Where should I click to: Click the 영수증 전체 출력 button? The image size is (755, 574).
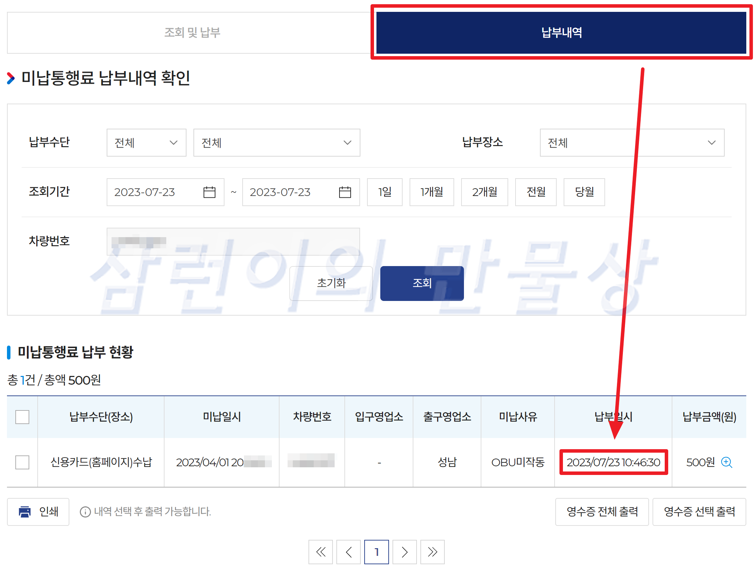tap(602, 512)
